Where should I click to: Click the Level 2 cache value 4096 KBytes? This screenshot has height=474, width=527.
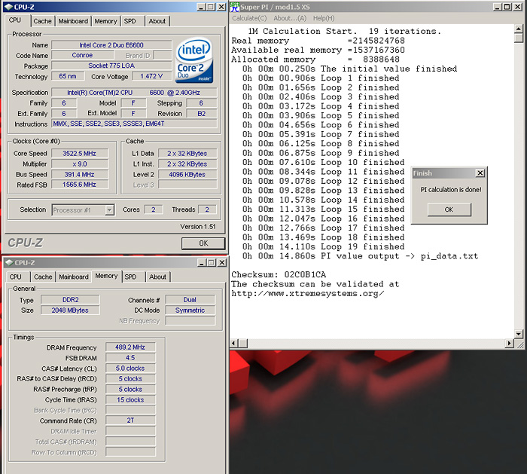point(187,175)
